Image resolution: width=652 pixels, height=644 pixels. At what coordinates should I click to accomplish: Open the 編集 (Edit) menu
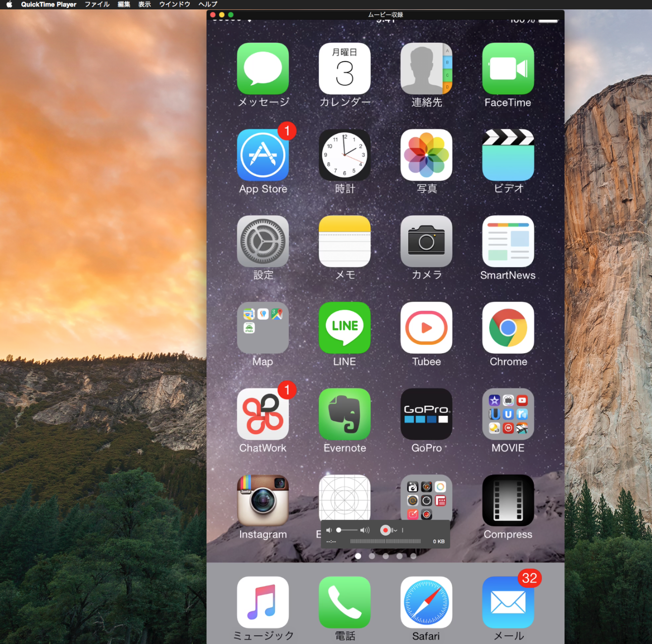tap(124, 4)
